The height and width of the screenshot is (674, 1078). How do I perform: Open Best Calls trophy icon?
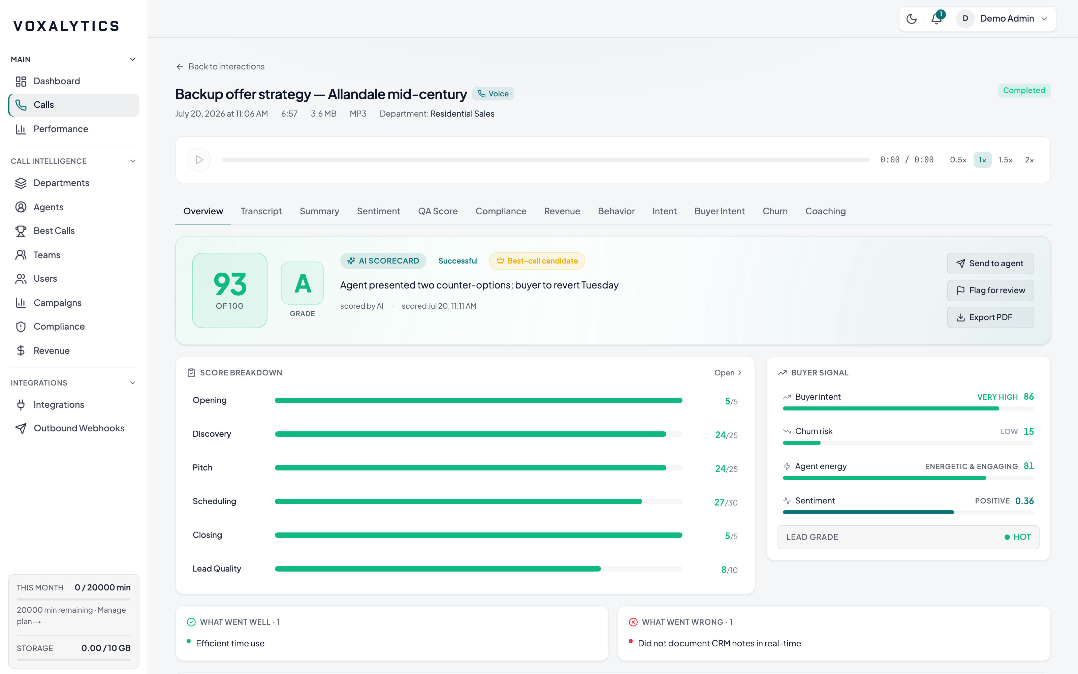click(21, 231)
